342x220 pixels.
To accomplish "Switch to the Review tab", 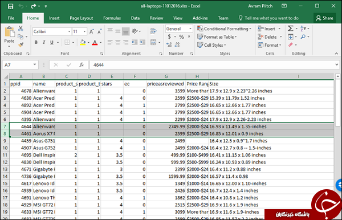I will pyautogui.click(x=156, y=18).
